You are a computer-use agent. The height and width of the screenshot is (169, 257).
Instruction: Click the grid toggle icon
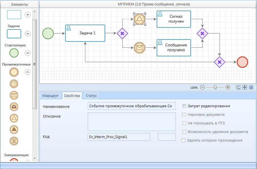click(x=251, y=87)
